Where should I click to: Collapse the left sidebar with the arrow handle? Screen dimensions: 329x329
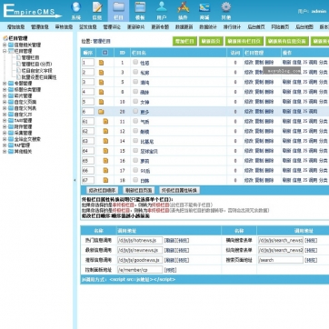(75, 180)
